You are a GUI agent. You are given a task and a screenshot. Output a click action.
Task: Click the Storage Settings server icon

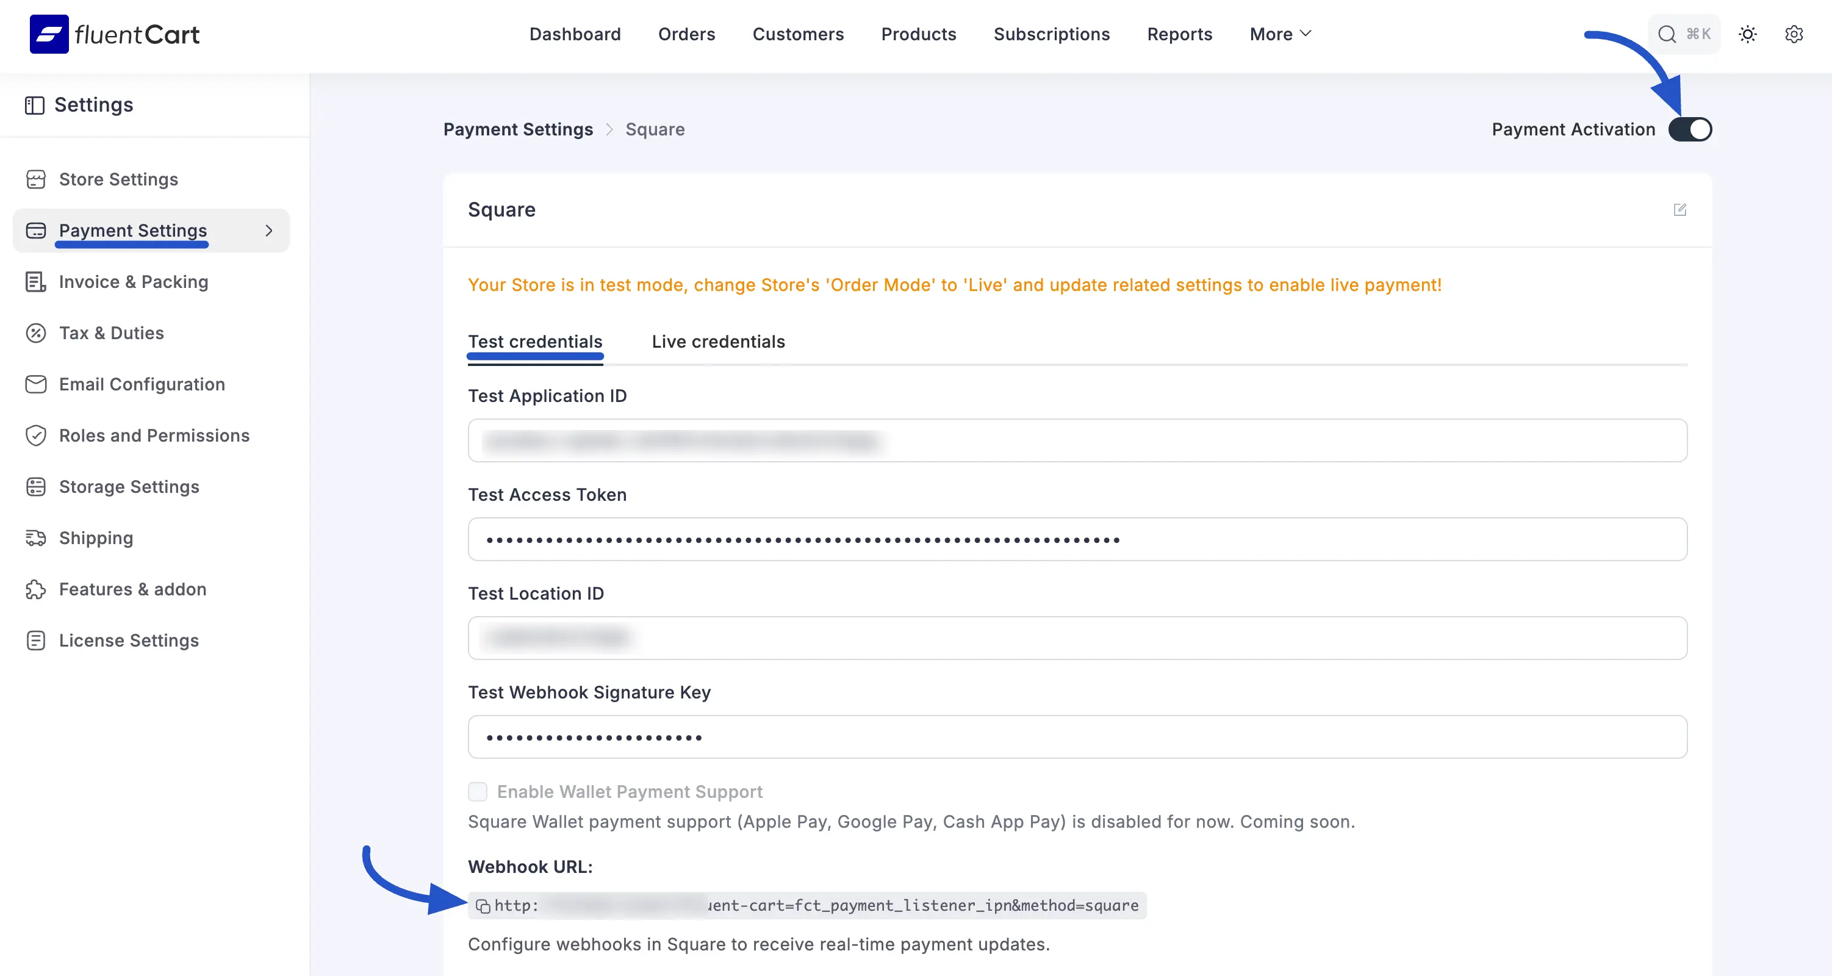point(35,487)
